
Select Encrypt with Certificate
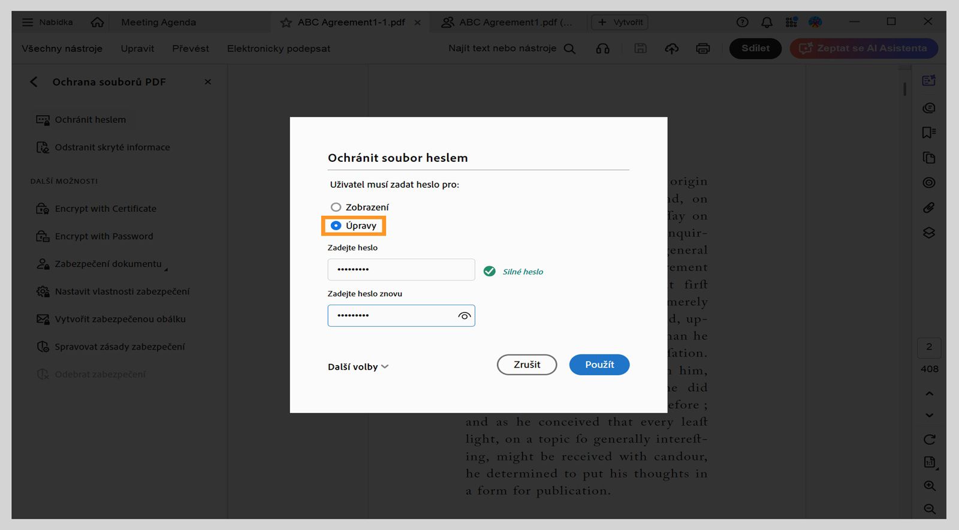pos(96,209)
